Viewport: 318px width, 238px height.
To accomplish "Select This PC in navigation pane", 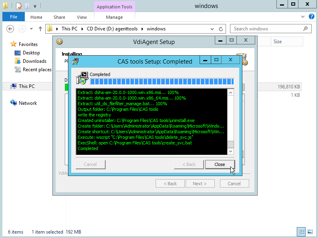I will (x=27, y=86).
